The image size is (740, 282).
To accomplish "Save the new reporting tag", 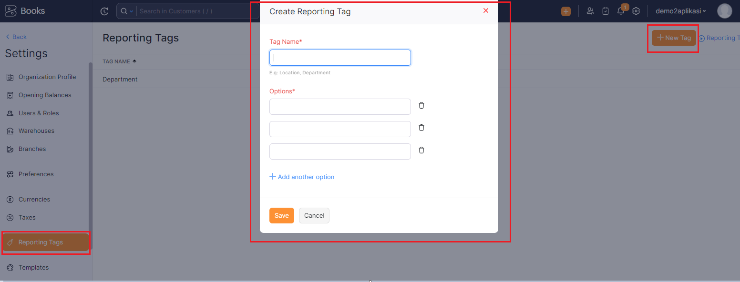I will coord(281,216).
